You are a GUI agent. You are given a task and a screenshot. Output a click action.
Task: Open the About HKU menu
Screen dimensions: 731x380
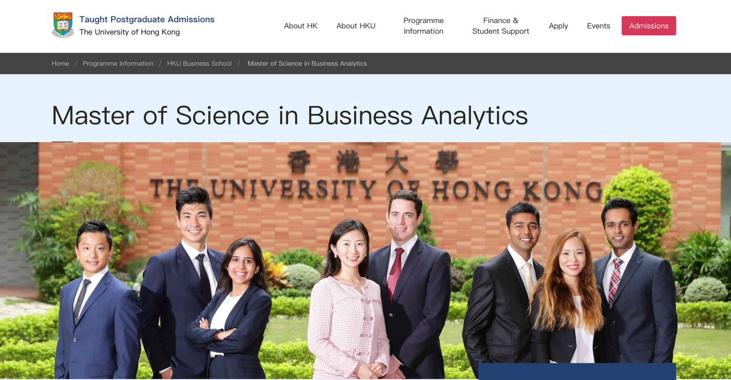point(356,26)
